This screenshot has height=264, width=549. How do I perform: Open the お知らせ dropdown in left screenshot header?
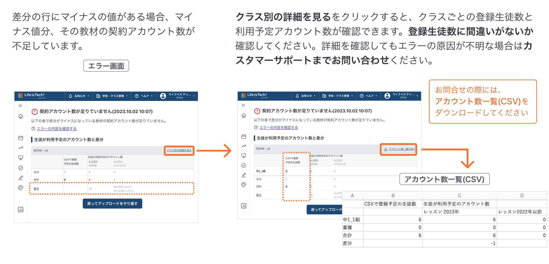coord(79,96)
